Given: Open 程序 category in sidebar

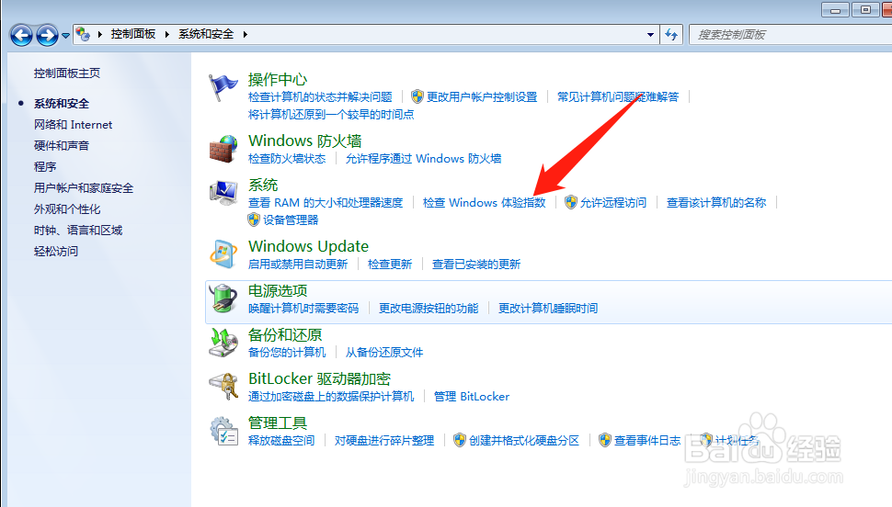Looking at the screenshot, I should click(45, 166).
